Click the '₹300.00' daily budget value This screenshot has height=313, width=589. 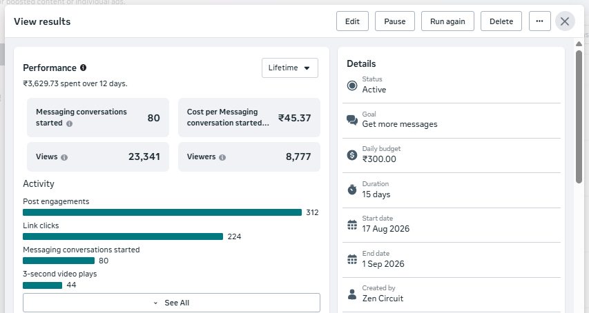pos(379,159)
